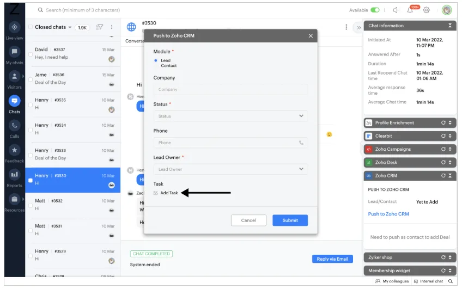The width and height of the screenshot is (462, 289).
Task: Expand the Zoho Desk widget
Action: tap(450, 162)
